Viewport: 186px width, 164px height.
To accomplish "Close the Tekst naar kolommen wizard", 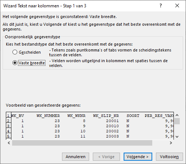I will [177, 6].
